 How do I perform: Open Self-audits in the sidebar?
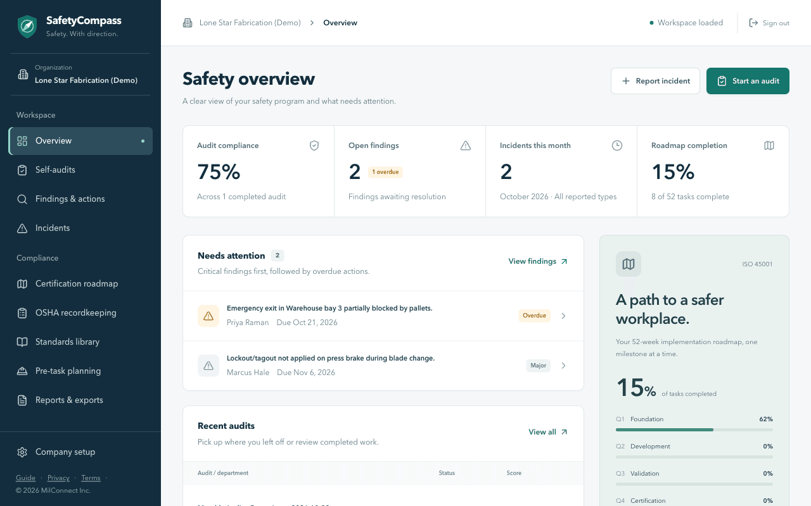(80, 170)
